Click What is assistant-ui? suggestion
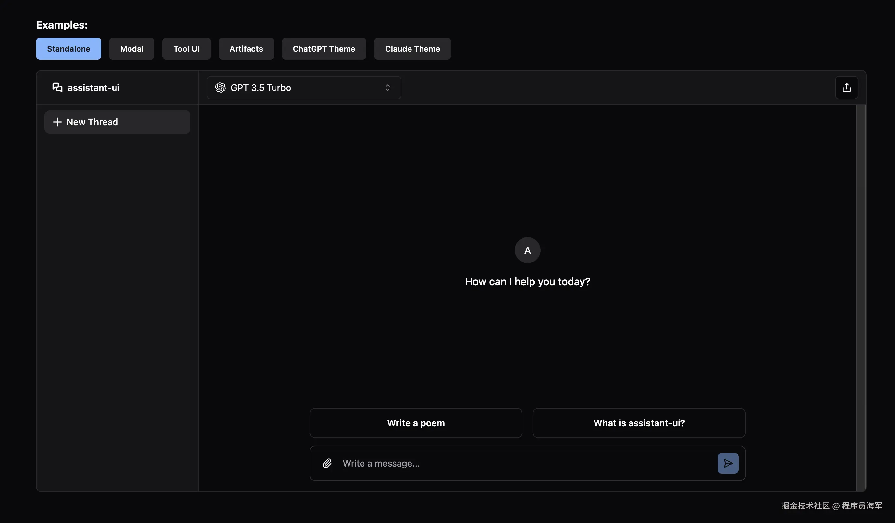 (x=639, y=423)
